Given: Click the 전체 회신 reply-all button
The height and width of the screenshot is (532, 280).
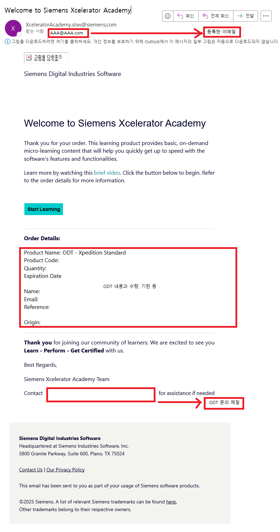Looking at the screenshot, I should click(x=216, y=16).
